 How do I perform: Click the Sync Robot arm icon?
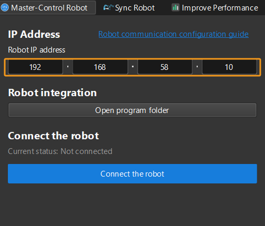click(x=108, y=8)
